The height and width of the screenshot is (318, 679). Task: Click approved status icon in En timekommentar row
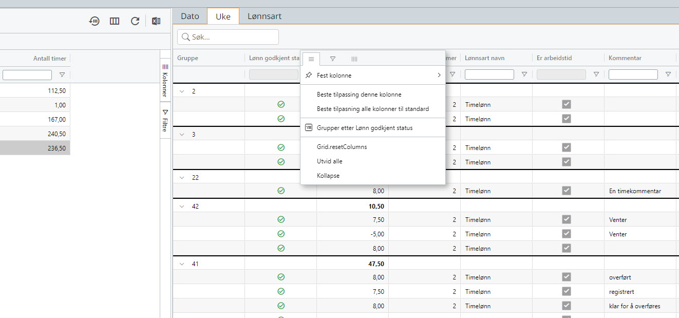(281, 191)
